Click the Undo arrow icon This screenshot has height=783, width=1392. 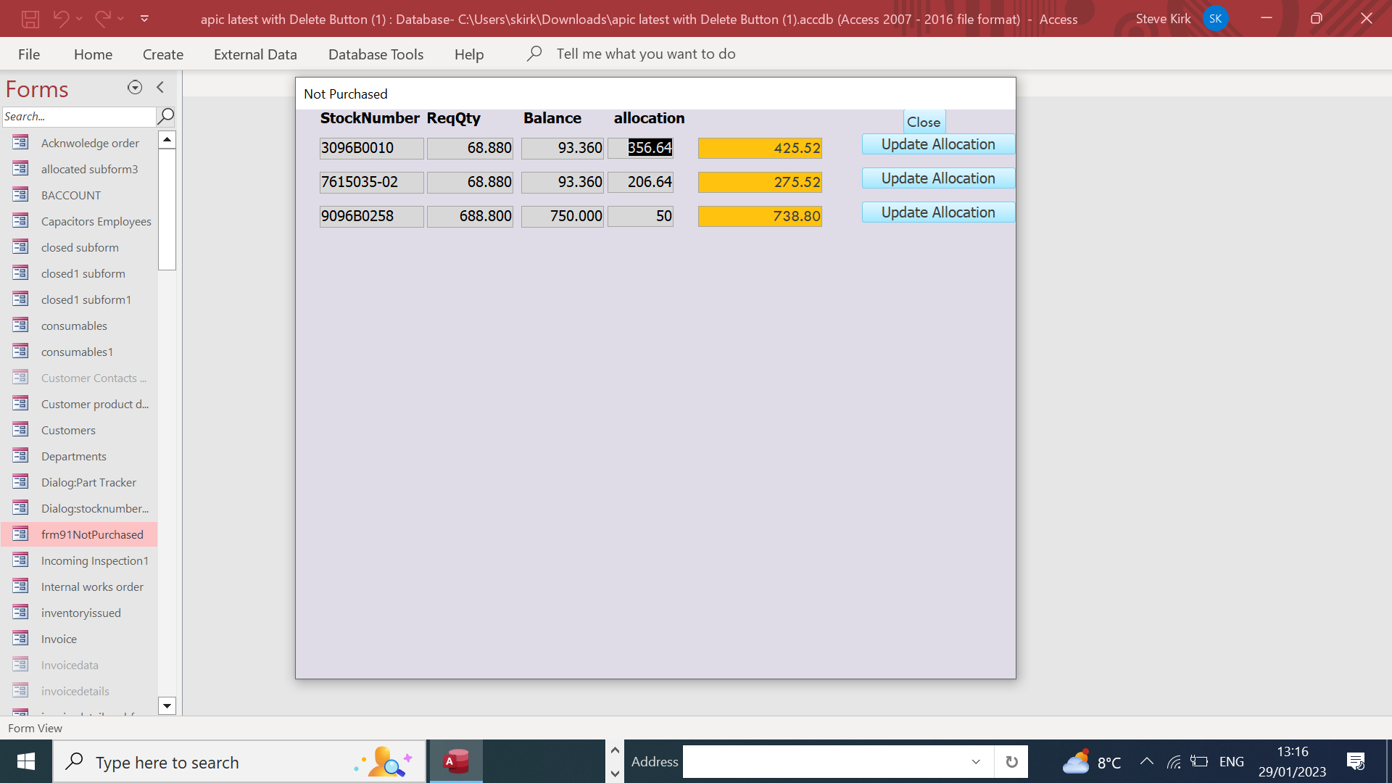coord(61,19)
